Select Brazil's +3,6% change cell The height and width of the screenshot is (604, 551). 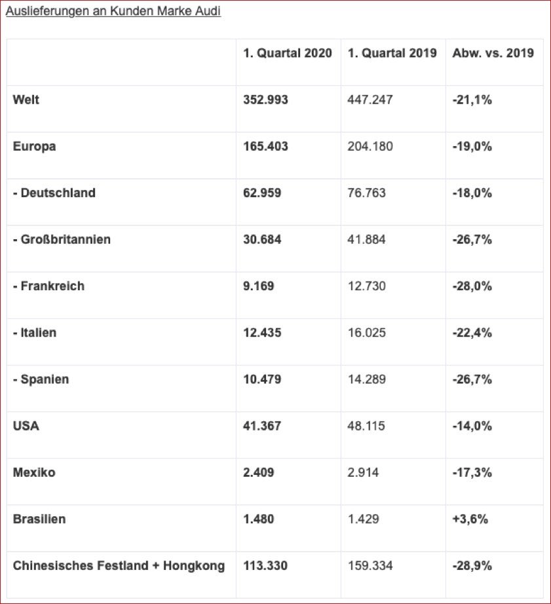[x=470, y=519]
